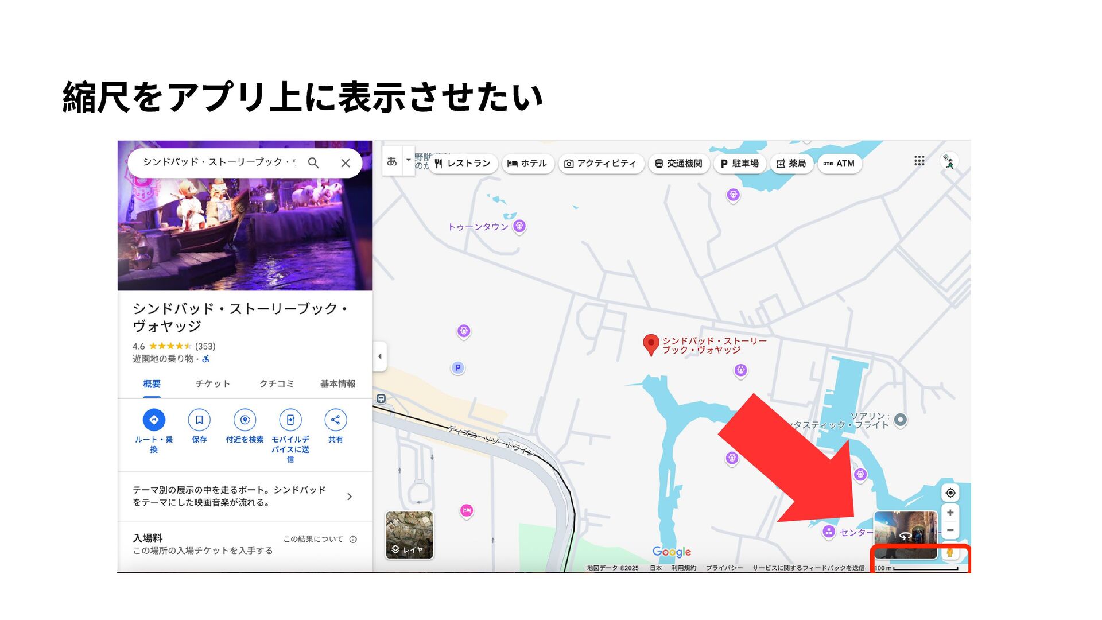Click the blue P parking marker

click(457, 368)
